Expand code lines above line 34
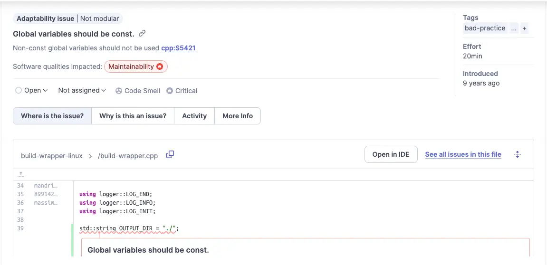Viewport: 547px width, 265px height. coord(21,174)
